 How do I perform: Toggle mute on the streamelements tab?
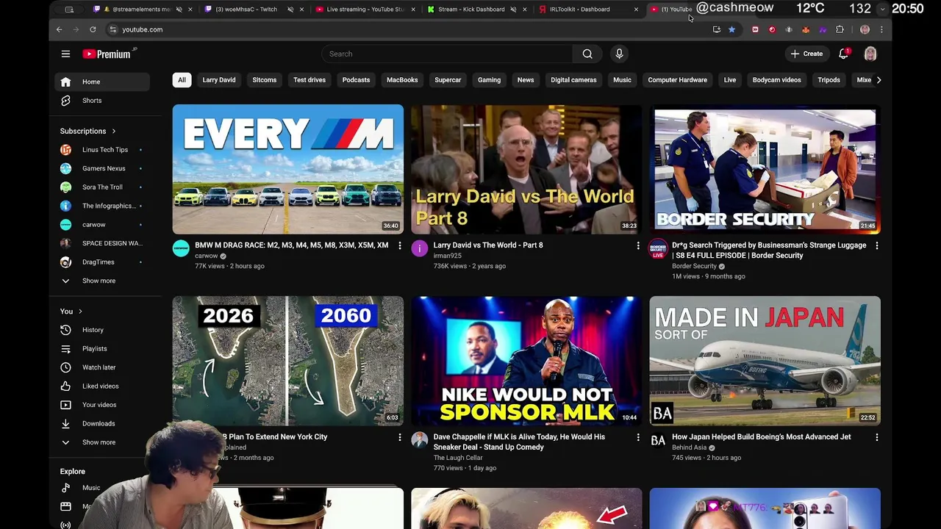(179, 10)
